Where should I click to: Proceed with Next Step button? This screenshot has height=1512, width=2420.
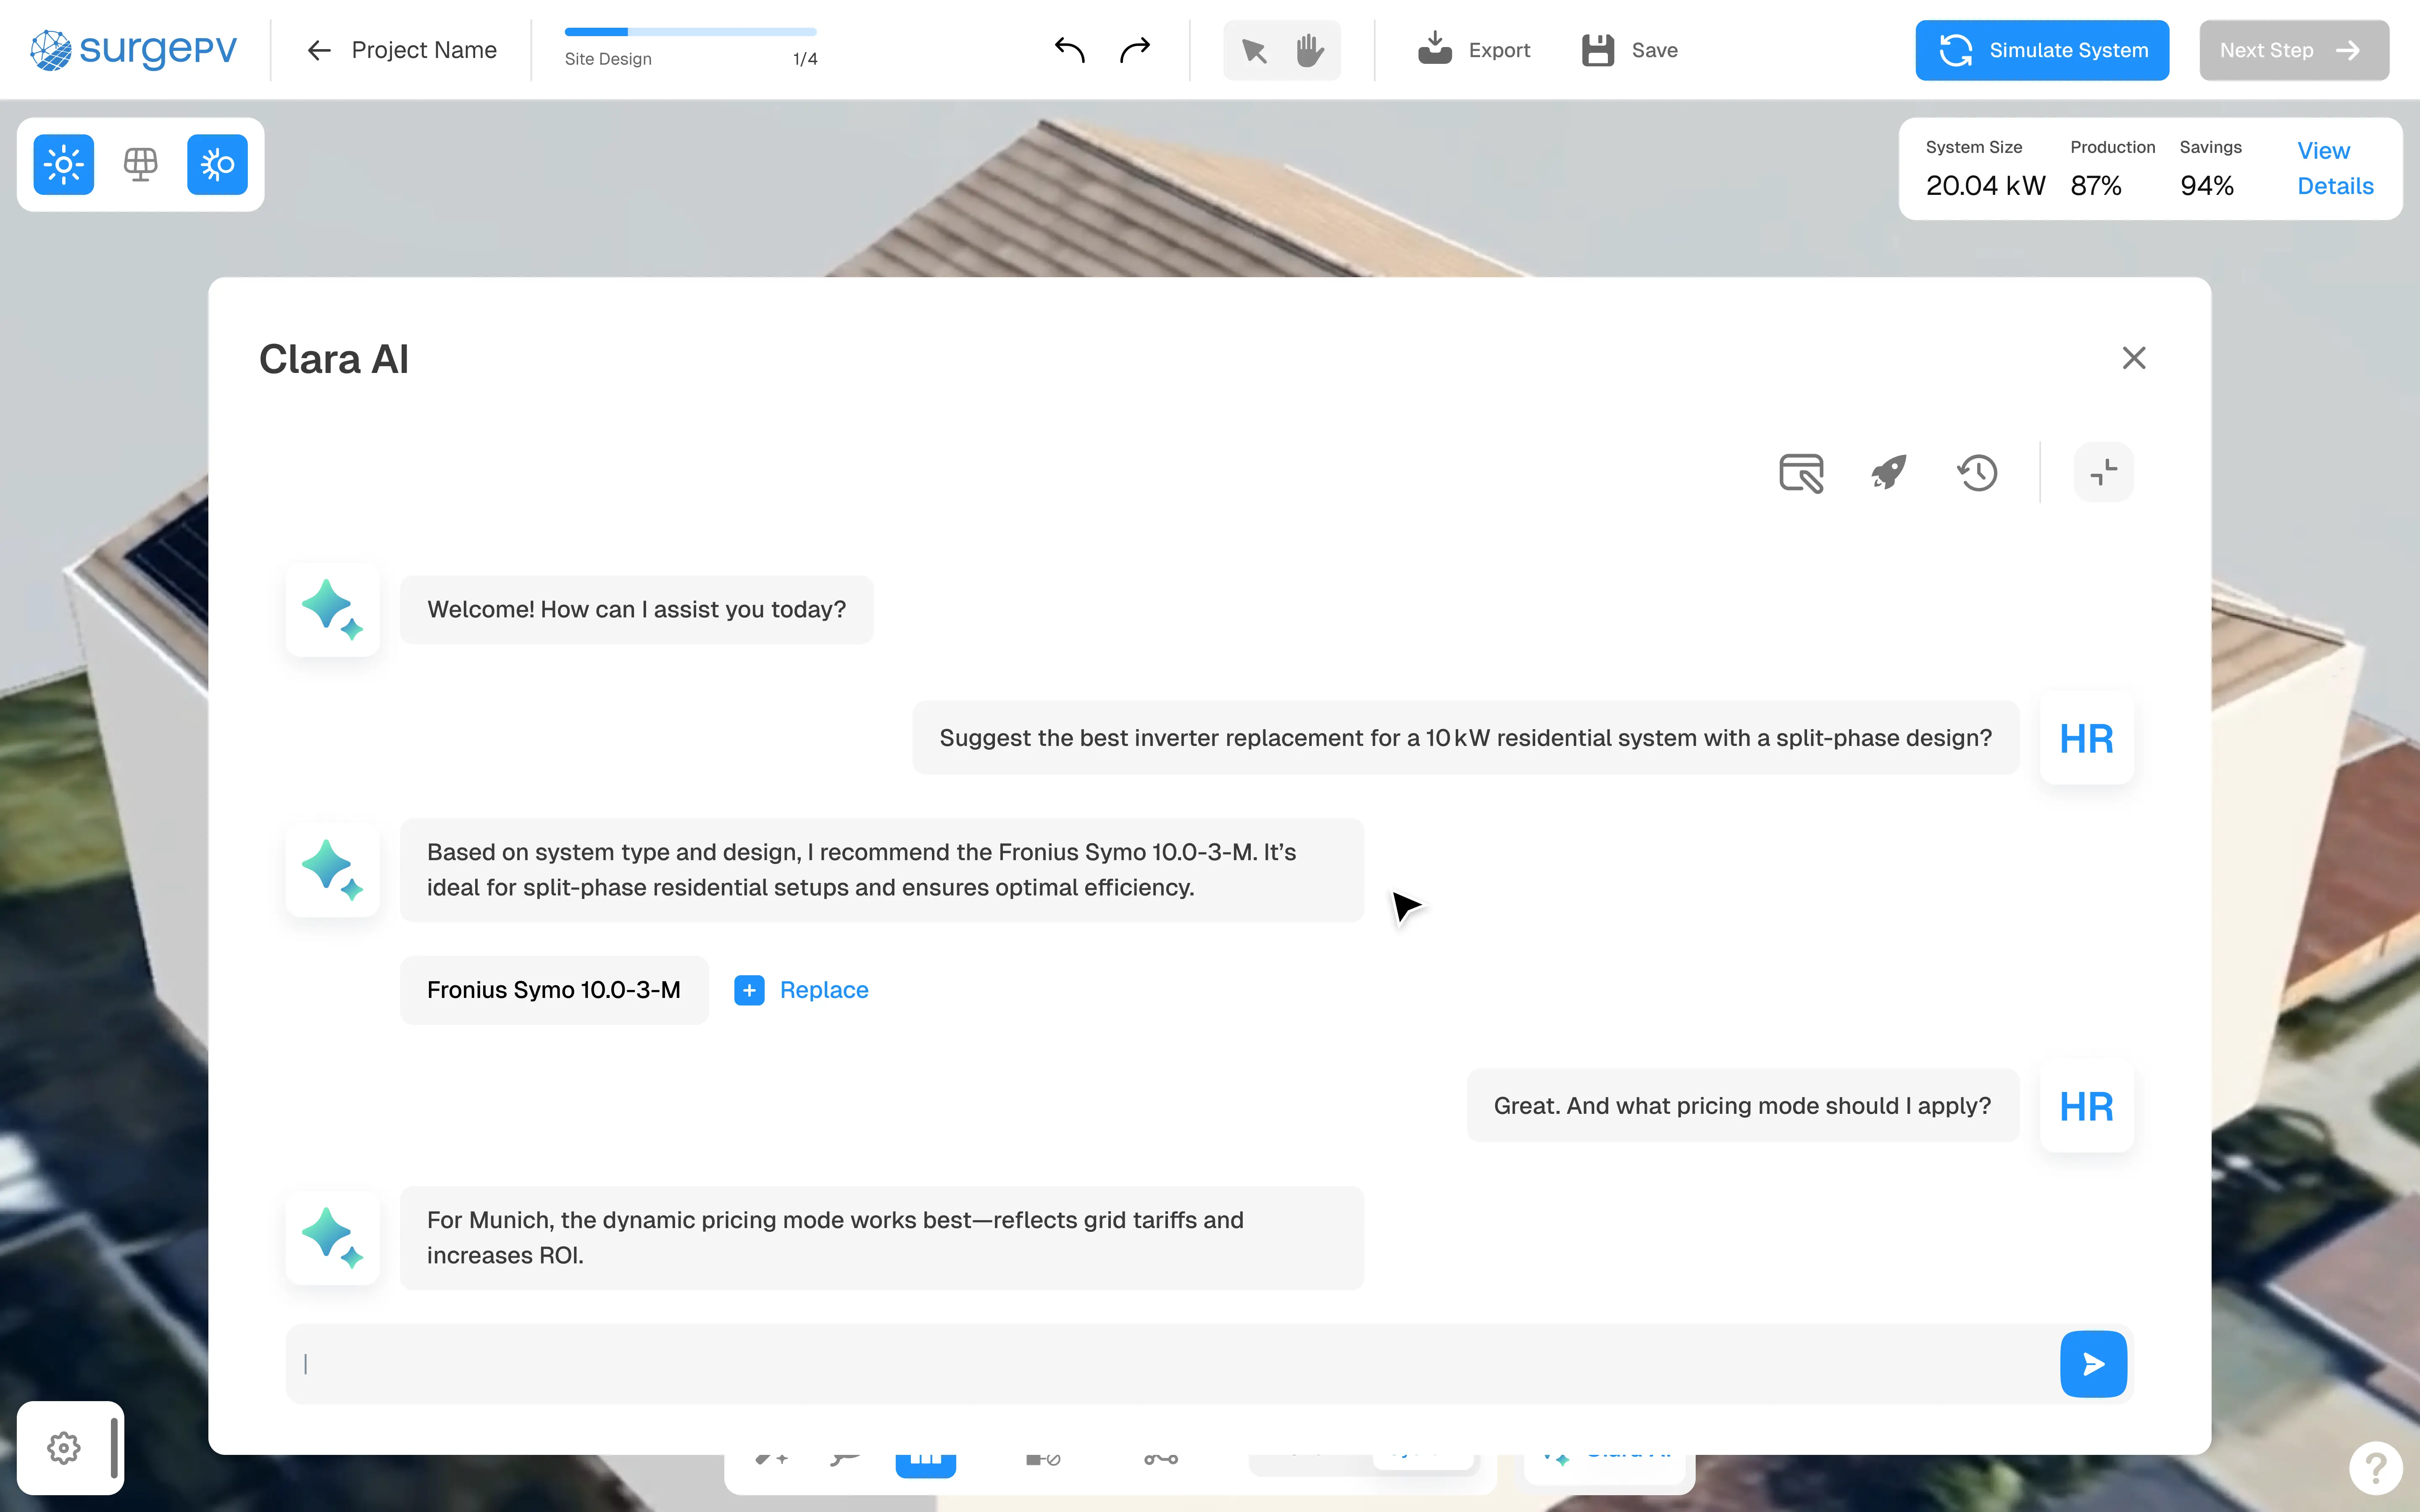coord(2294,50)
